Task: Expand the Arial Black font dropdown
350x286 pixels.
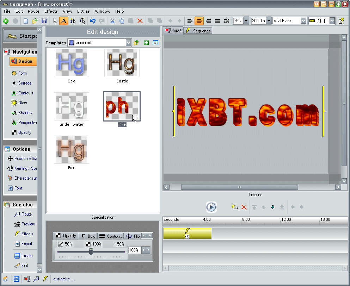Action: point(303,21)
